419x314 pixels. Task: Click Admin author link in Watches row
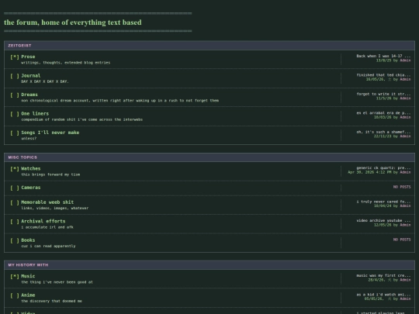click(x=405, y=172)
